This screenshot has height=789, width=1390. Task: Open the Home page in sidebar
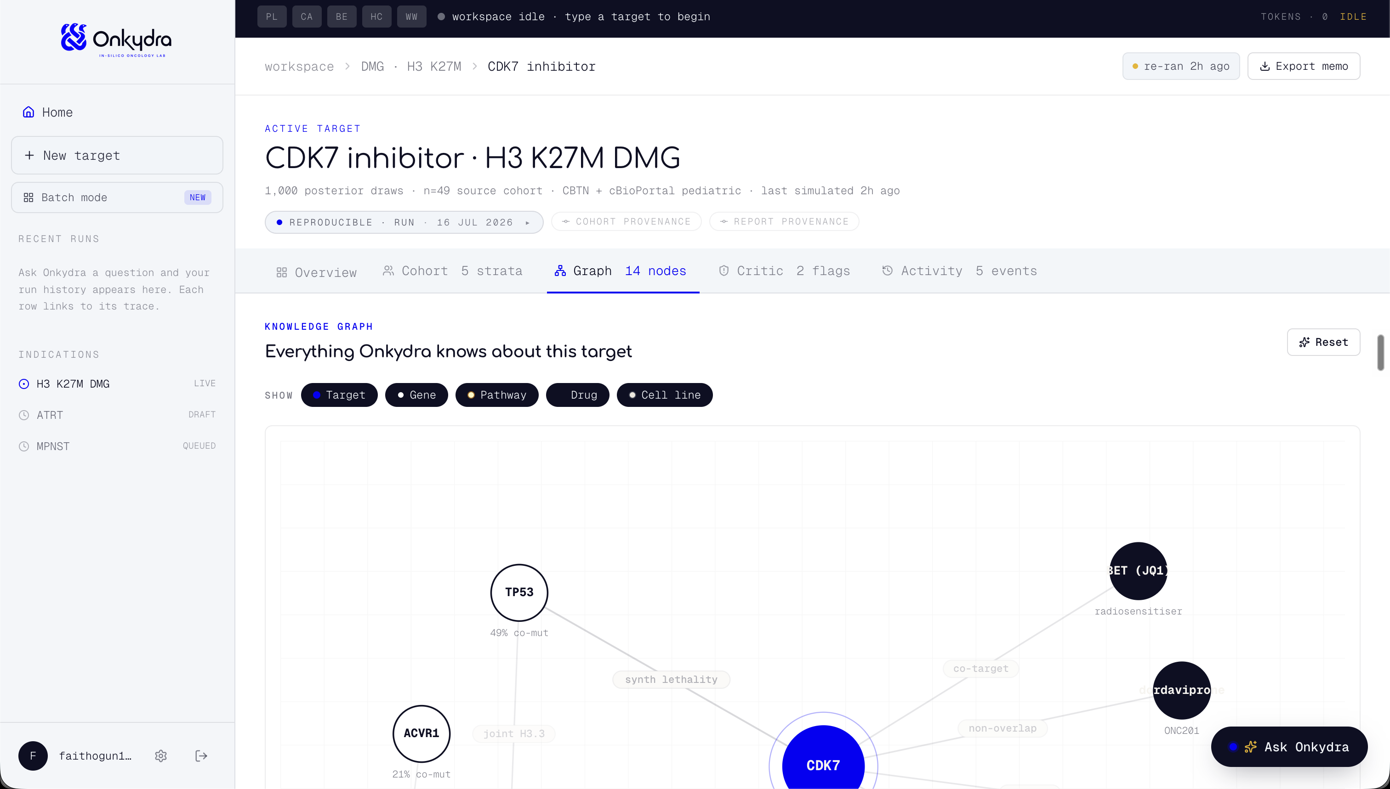pos(117,112)
